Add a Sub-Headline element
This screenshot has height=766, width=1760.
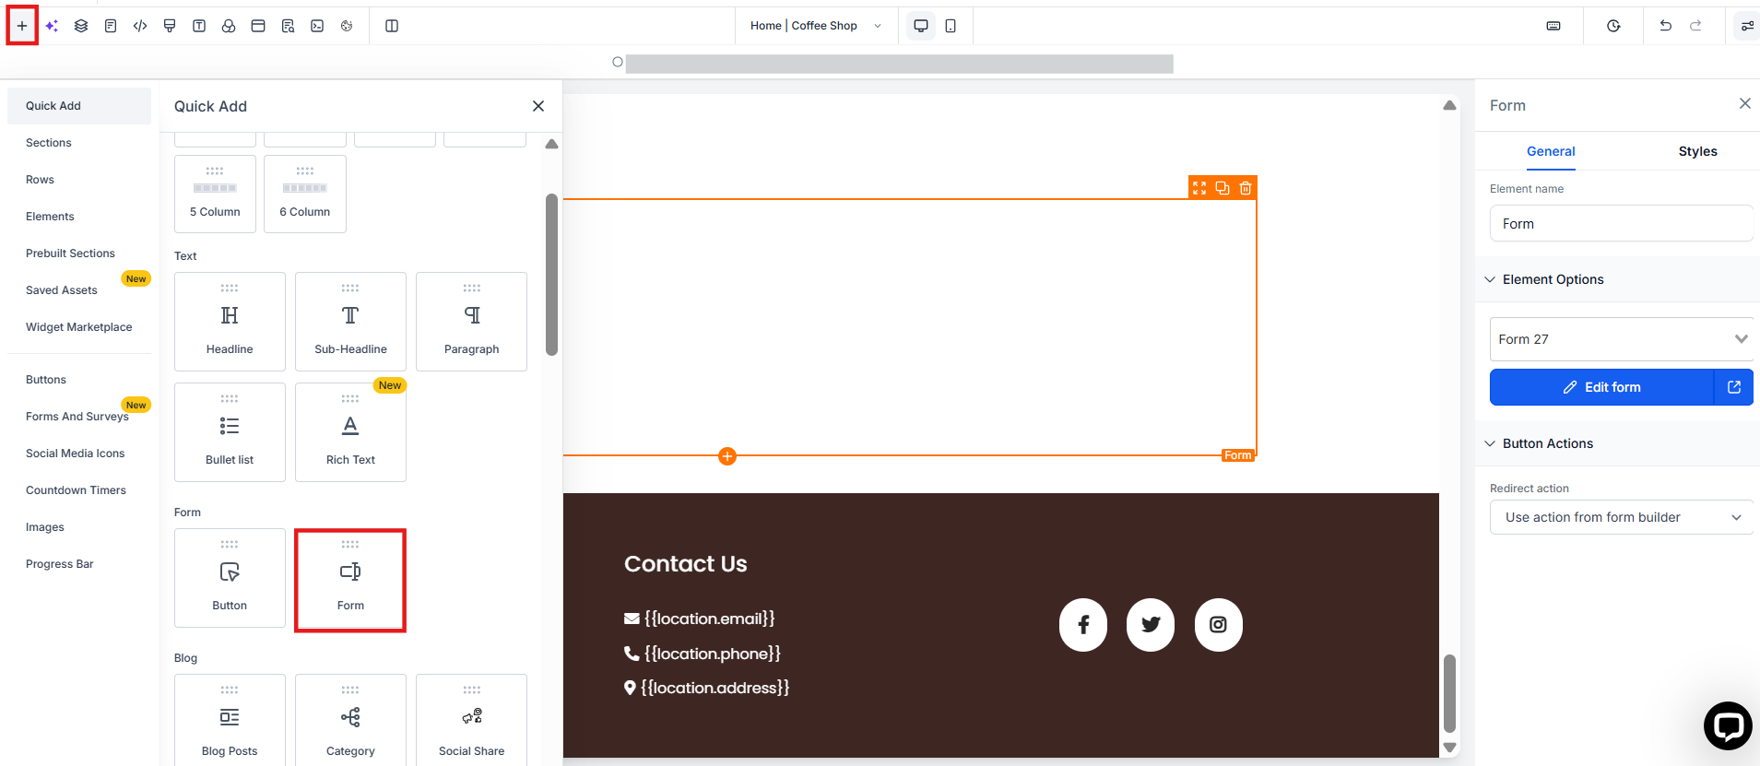(x=350, y=322)
